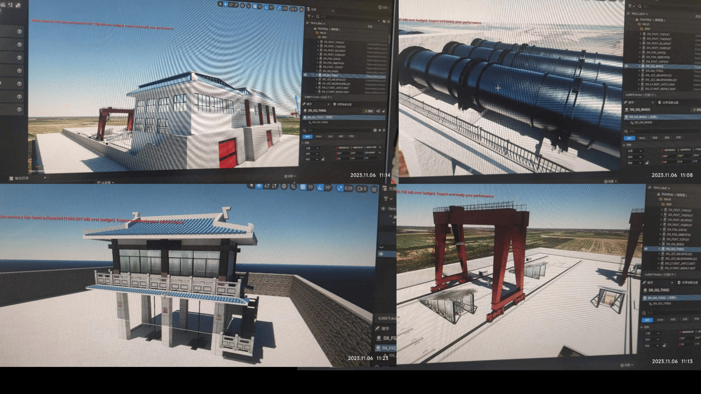Toggle scale snapping in the 11:14 photo viewport toolbar
Screen dimensions: 701x394
pos(279,8)
